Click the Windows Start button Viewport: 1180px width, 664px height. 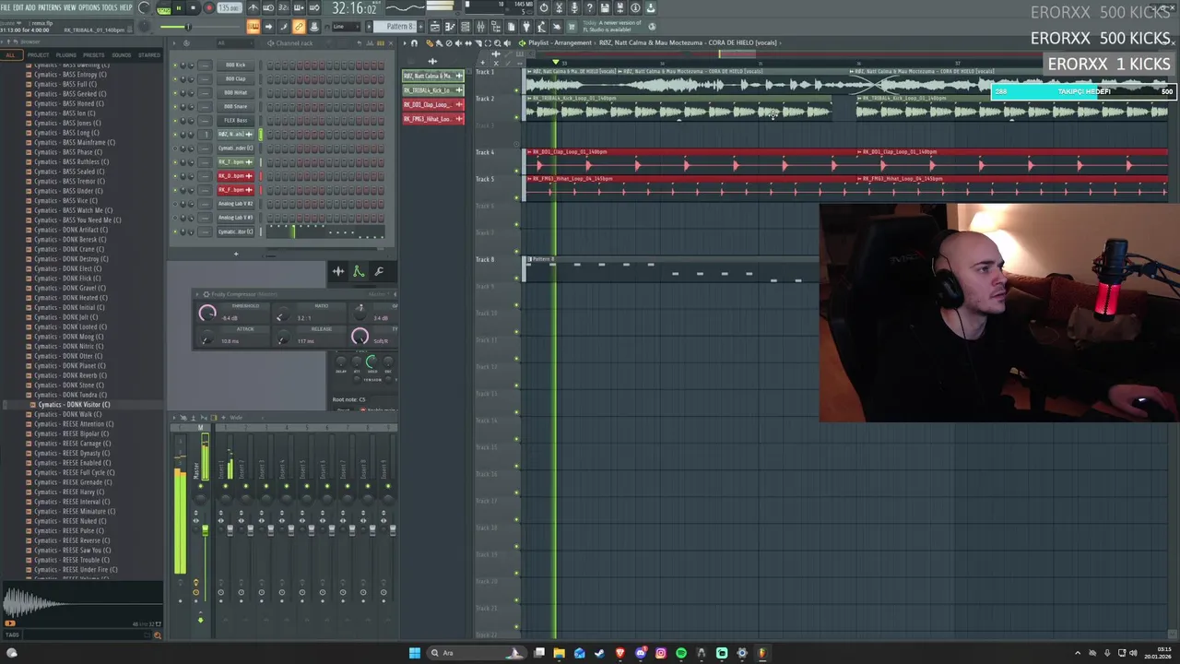[x=415, y=653]
